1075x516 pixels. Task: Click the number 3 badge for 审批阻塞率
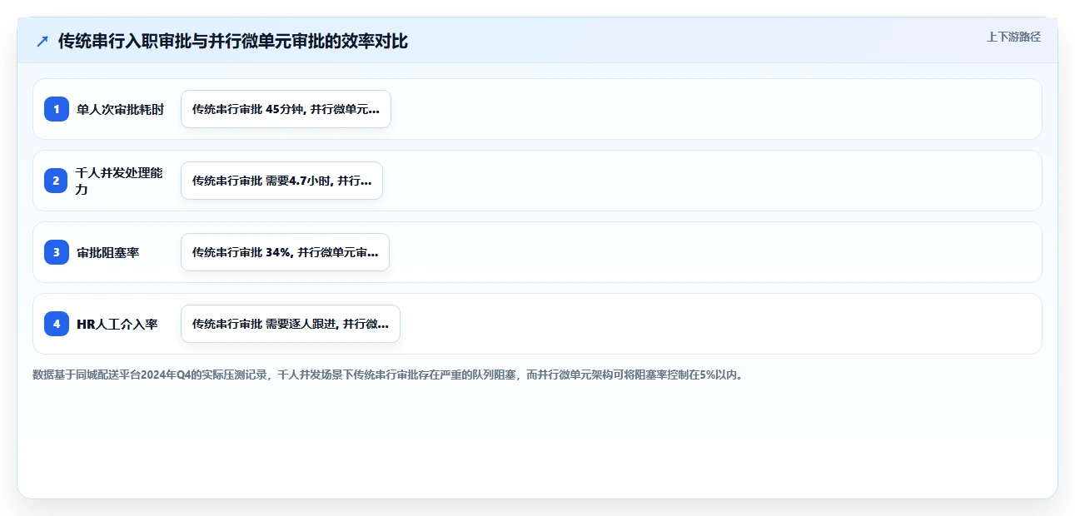tap(57, 252)
